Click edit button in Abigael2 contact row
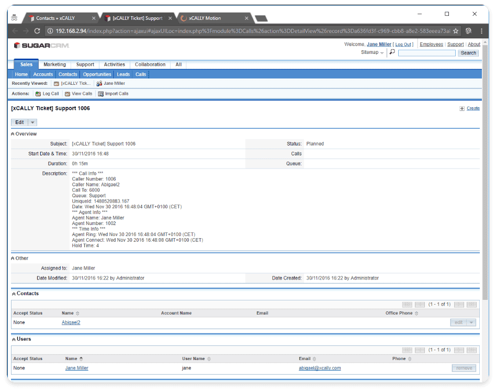 [x=459, y=322]
